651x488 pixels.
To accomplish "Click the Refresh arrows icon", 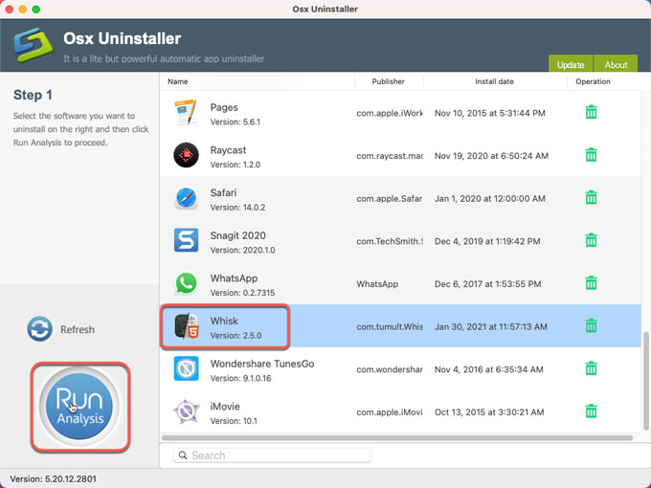I will coord(40,329).
